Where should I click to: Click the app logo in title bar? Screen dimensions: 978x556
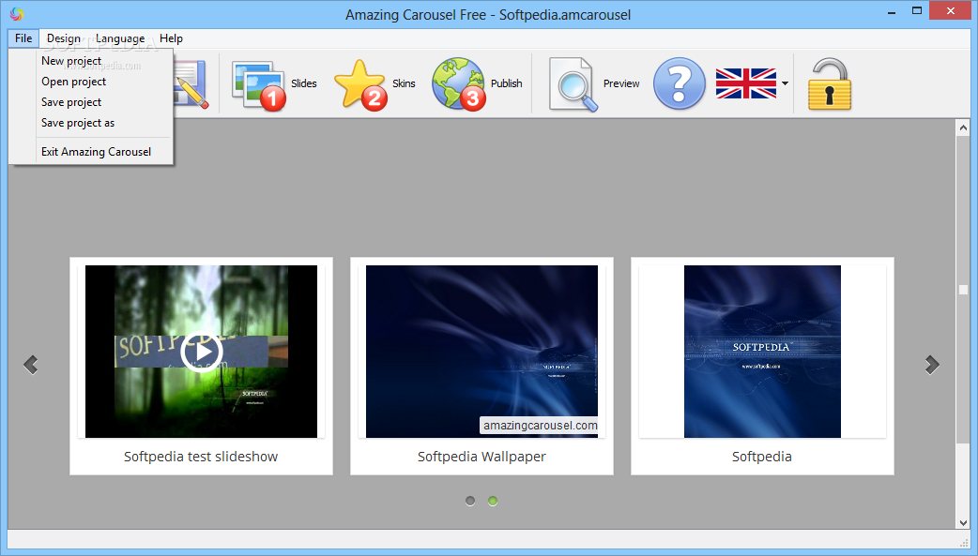(x=17, y=14)
